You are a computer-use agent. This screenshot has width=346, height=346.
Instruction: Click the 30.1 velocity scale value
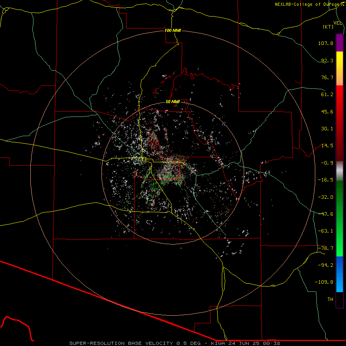click(x=327, y=129)
